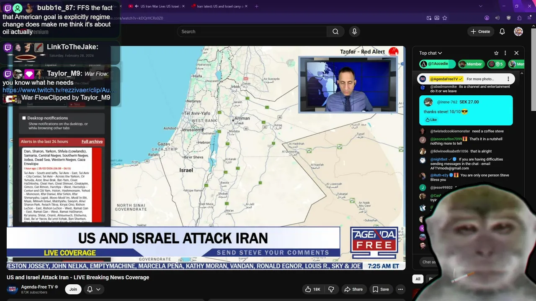Close the US Iran War Live tab
This screenshot has width=536, height=301.
183,6
